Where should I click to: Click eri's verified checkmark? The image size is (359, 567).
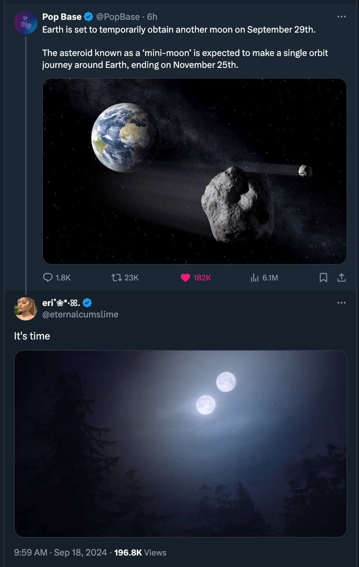click(87, 303)
